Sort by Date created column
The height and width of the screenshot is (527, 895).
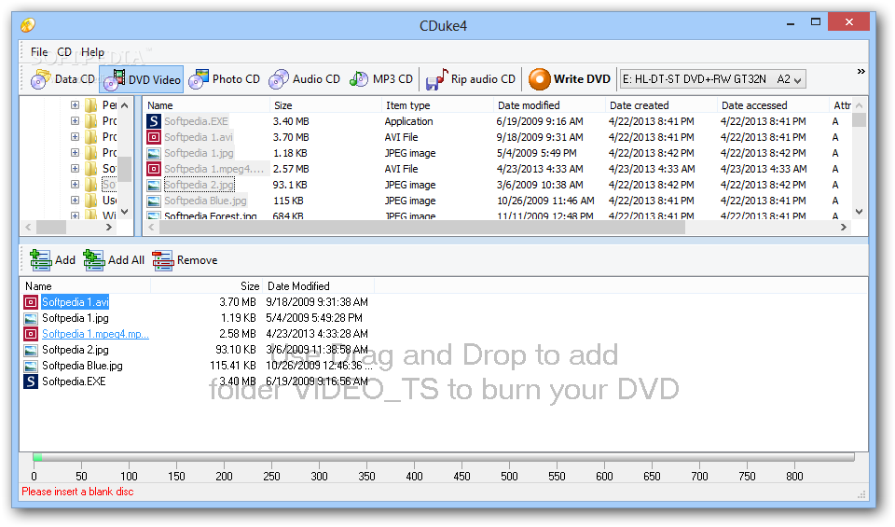[x=661, y=105]
